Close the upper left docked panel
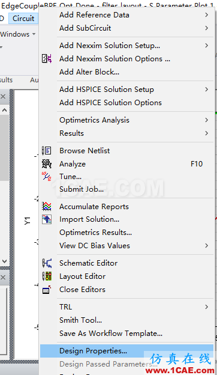Image resolution: width=217 pixels, height=375 pixels. pyautogui.click(x=3, y=97)
